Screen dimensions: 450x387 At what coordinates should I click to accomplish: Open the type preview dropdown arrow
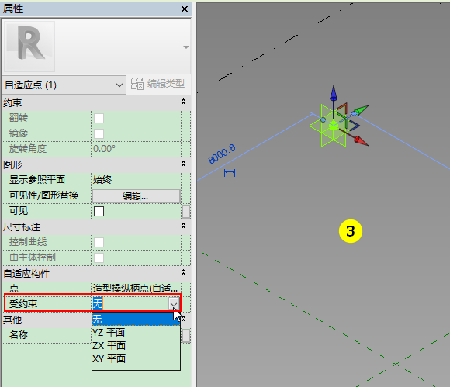click(186, 47)
